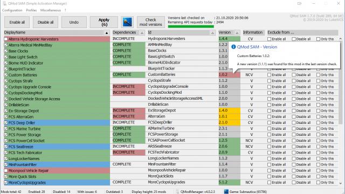345x194 pixels.
Task: Click the info icon in the version tooltip
Action: point(233,47)
